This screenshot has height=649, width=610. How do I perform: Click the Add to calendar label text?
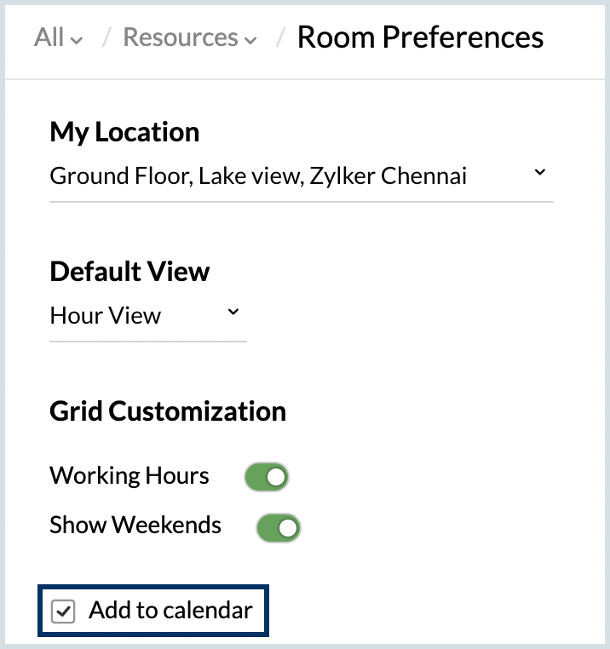tap(170, 611)
